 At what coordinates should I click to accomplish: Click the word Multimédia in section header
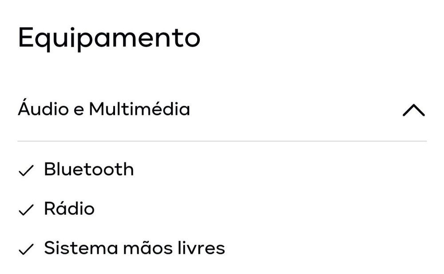click(139, 109)
